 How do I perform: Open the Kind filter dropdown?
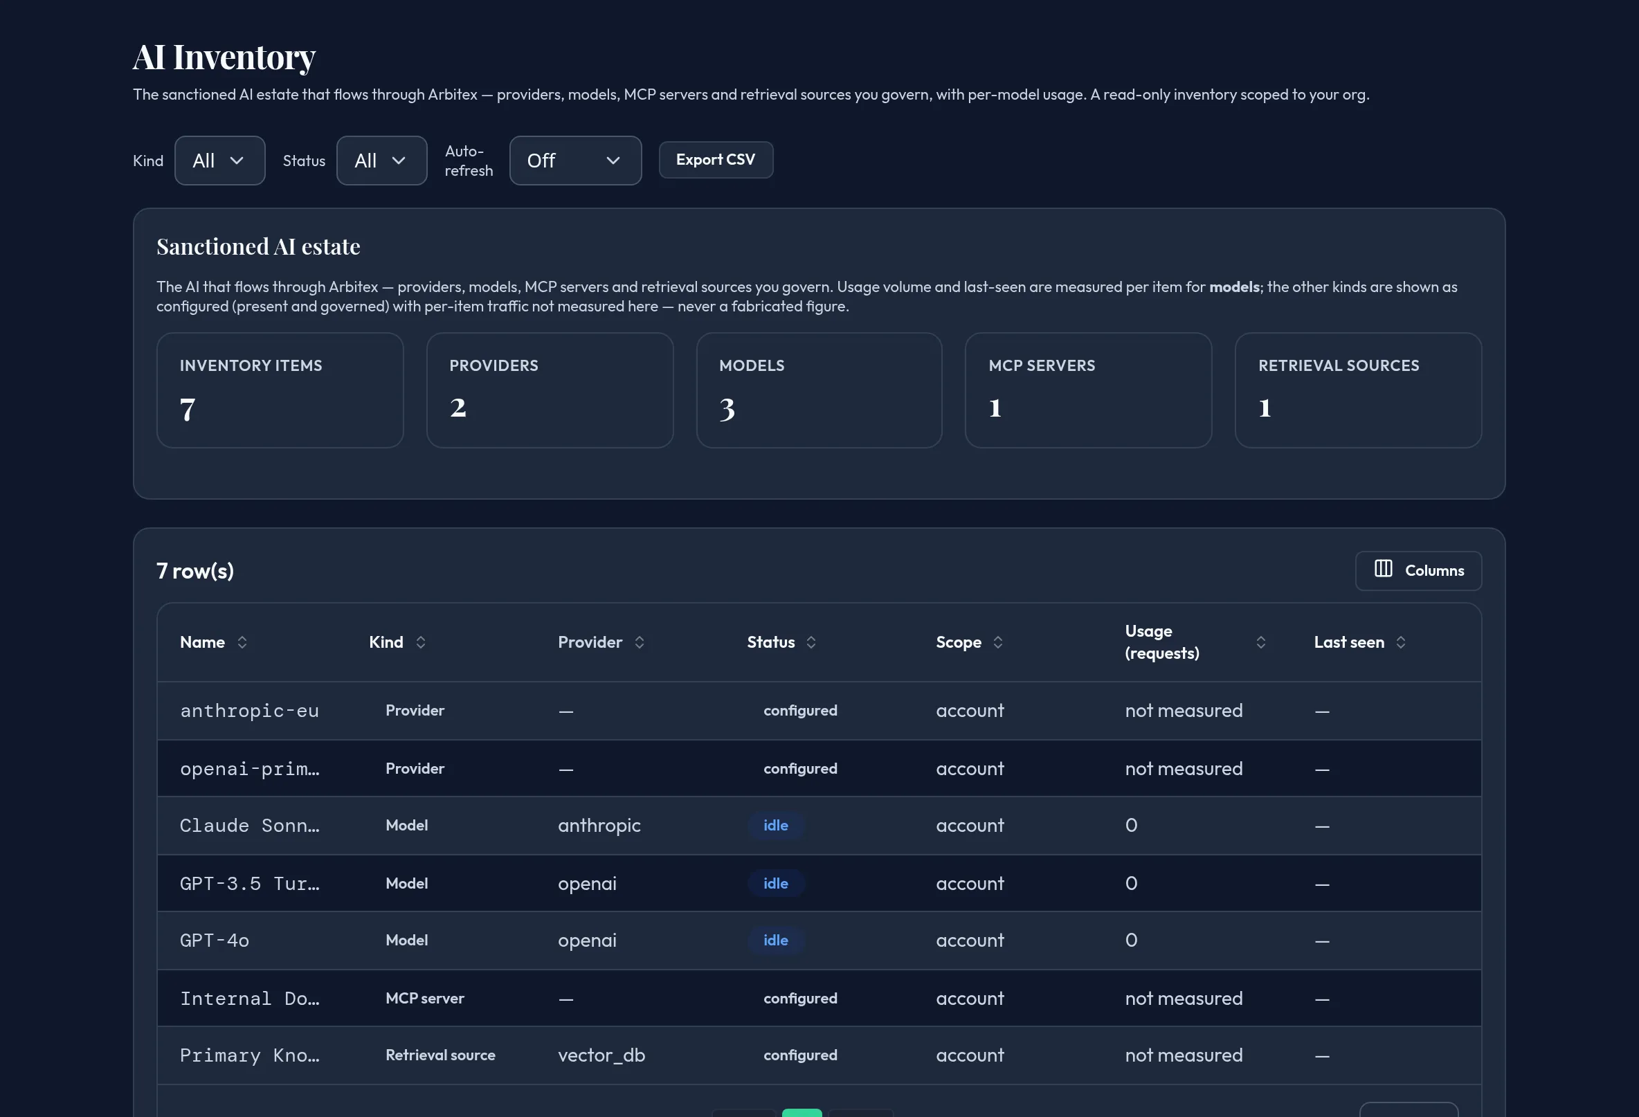tap(220, 161)
